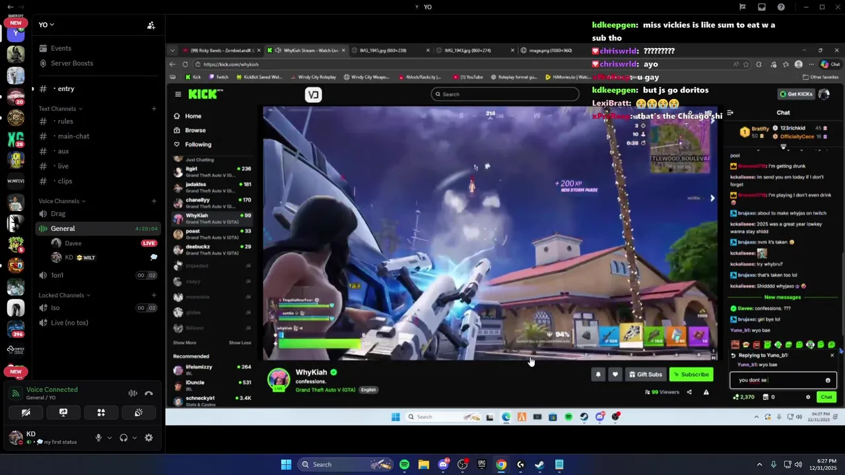Click the report warning triangle icon
Screen dimensions: 845x475
pos(706,392)
